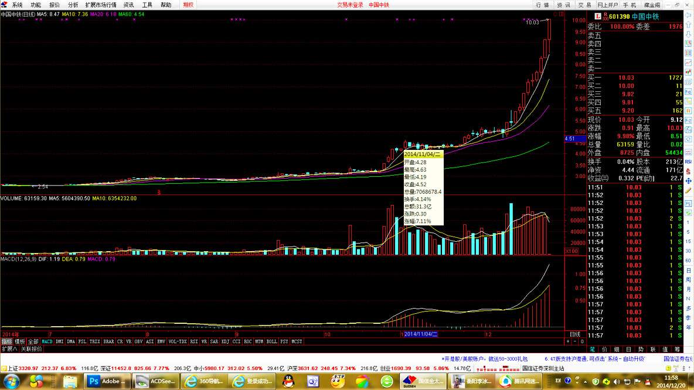
Task: Switch to 1-minute period in right toolbar
Action: coord(688,223)
